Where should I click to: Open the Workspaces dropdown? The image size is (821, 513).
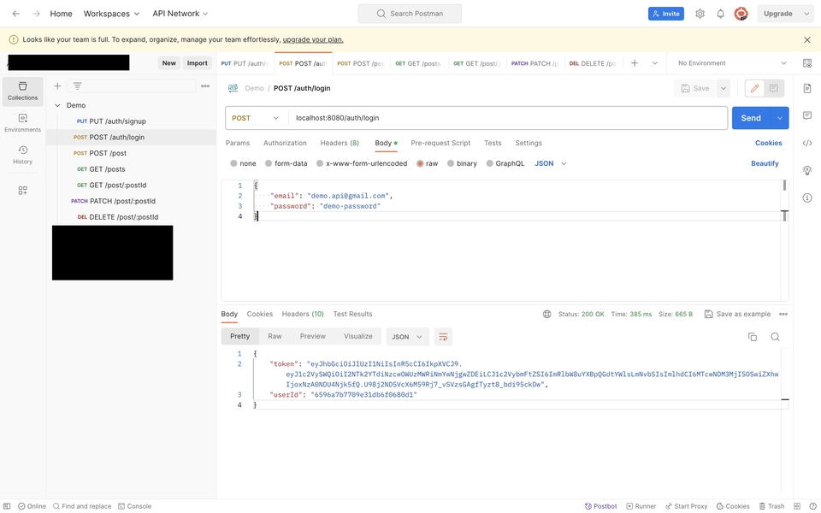point(111,14)
